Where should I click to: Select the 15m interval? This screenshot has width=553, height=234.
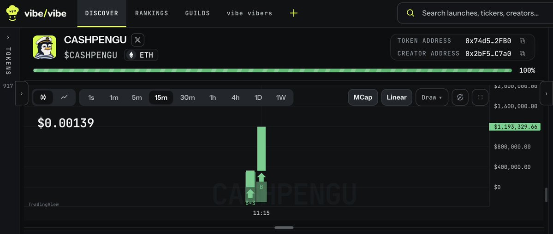pos(161,97)
